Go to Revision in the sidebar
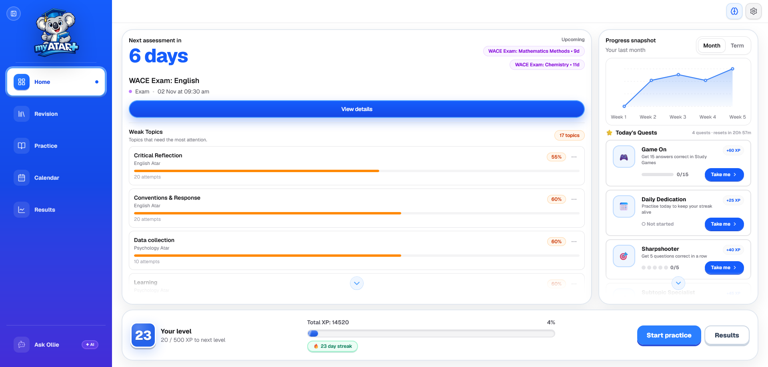The width and height of the screenshot is (768, 367). pos(56,114)
